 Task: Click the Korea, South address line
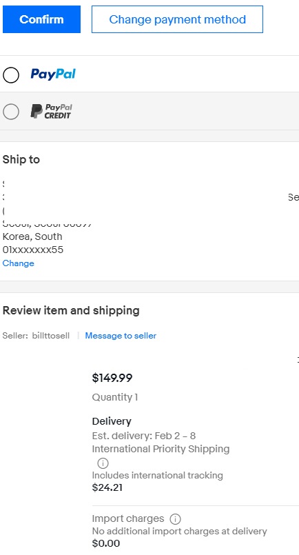(32, 236)
